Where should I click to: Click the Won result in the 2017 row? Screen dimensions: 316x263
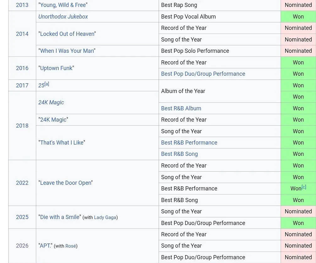[x=298, y=85]
